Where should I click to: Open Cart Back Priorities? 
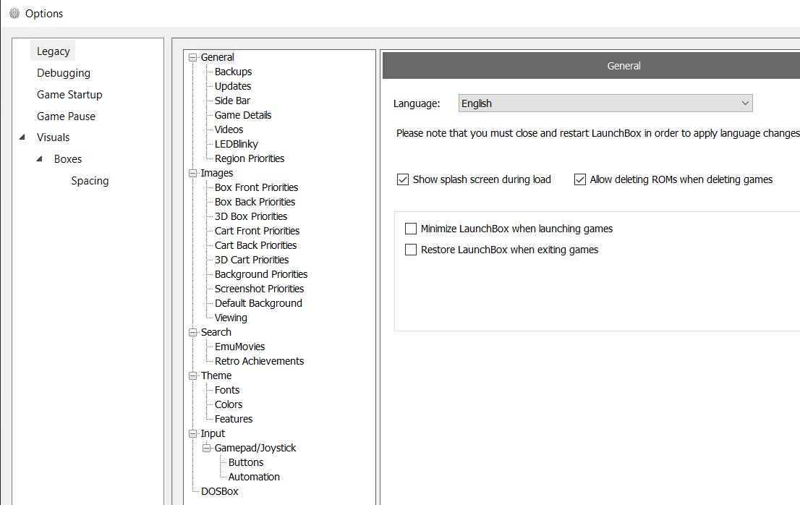coord(255,245)
